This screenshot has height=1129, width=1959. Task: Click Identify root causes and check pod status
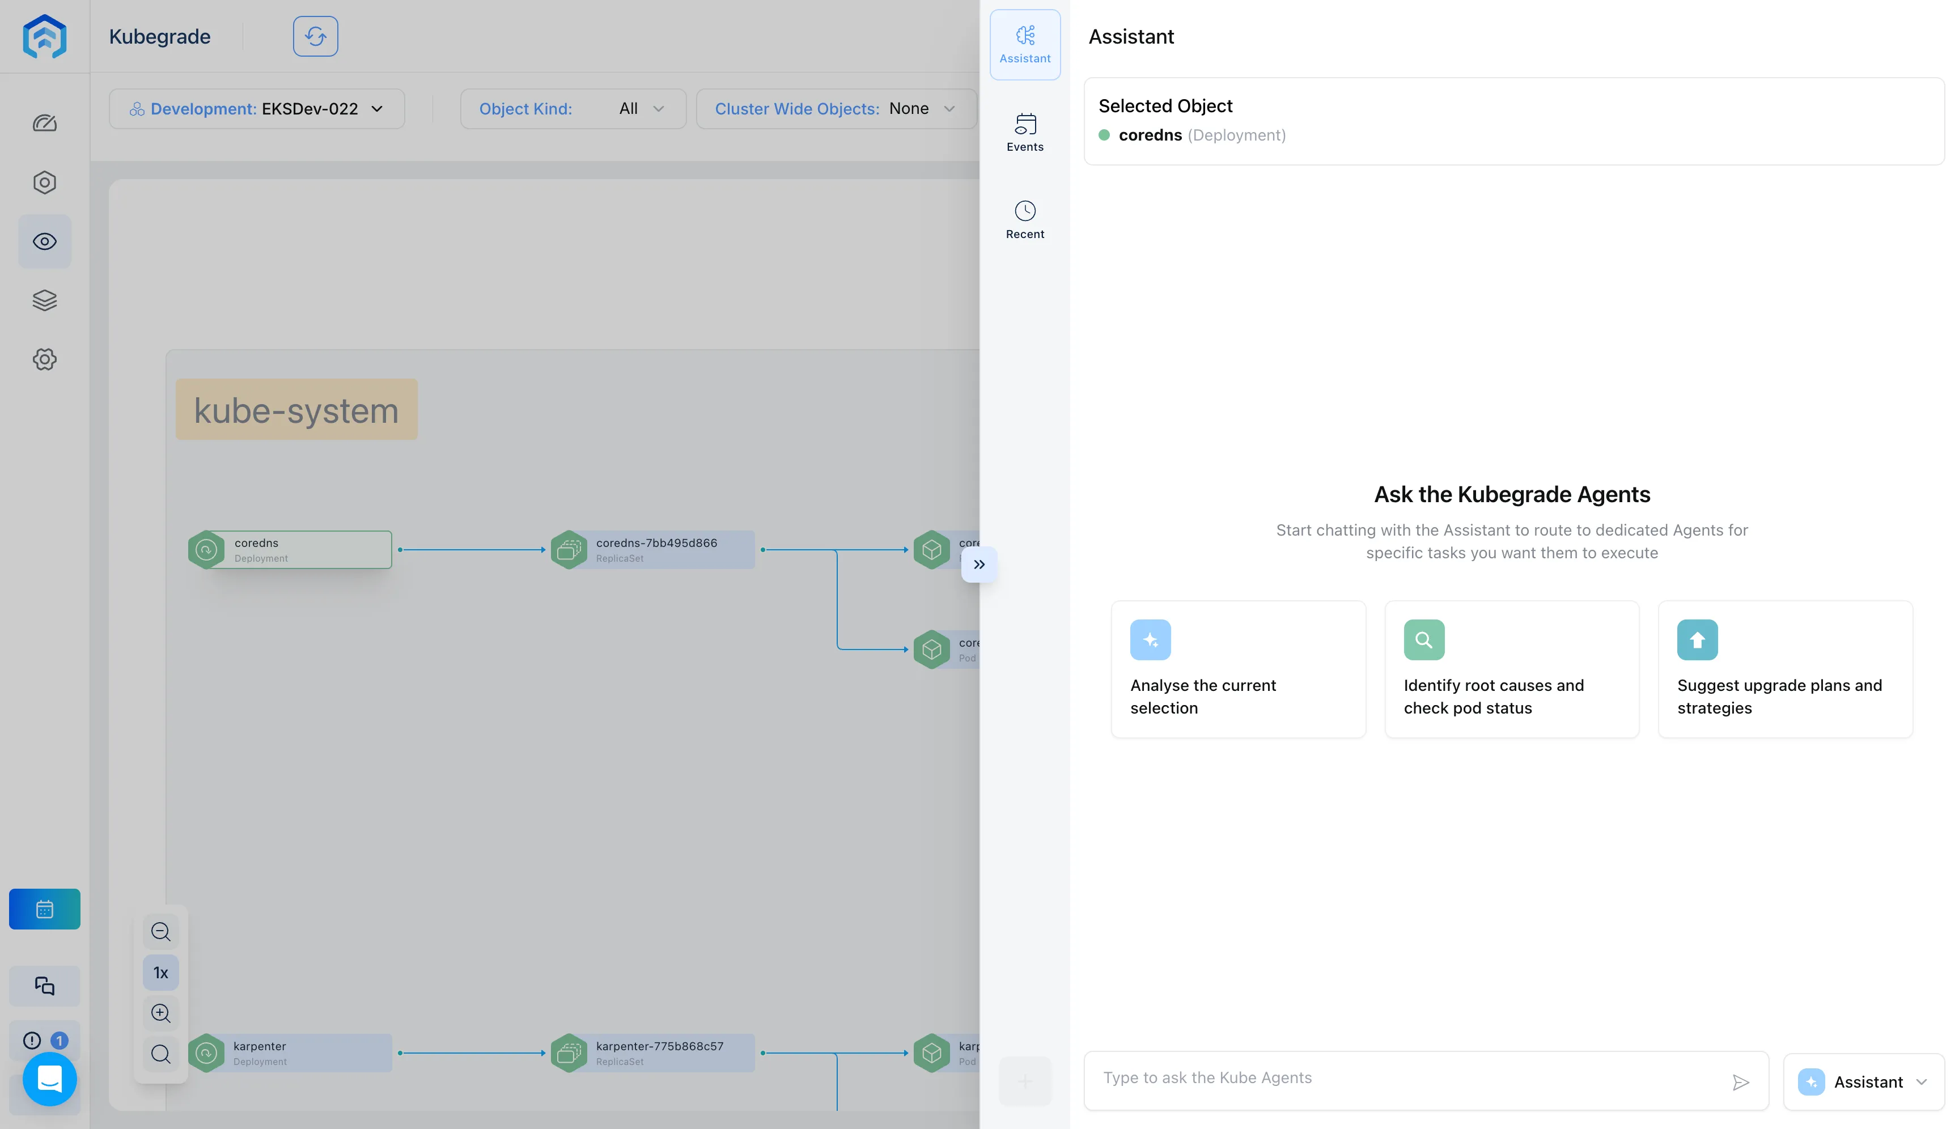1512,669
